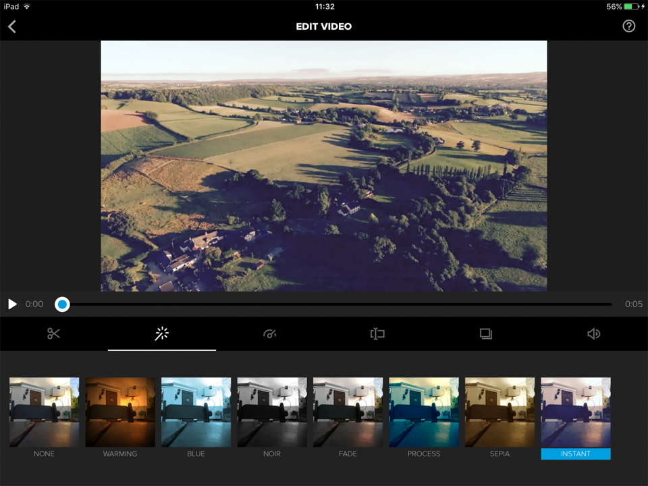The height and width of the screenshot is (486, 648).
Task: Select the overlay frames tool icon
Action: (x=486, y=333)
